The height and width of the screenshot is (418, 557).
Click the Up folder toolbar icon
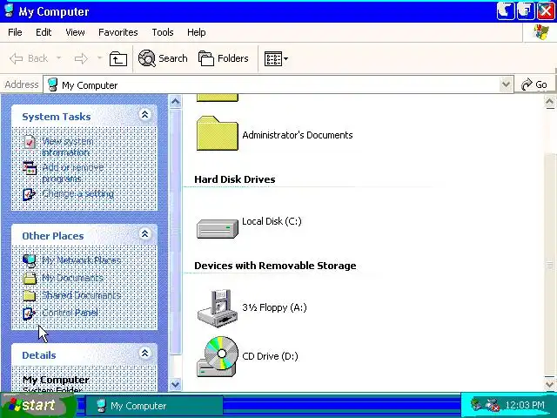[118, 58]
